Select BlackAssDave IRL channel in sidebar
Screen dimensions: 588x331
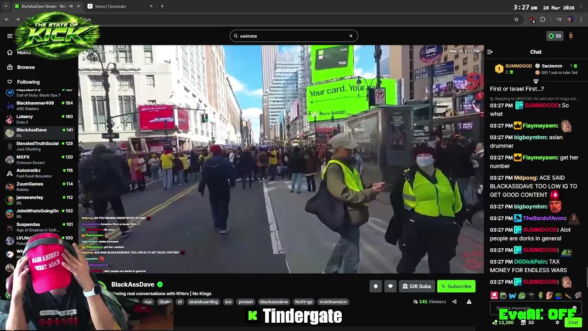tap(39, 132)
